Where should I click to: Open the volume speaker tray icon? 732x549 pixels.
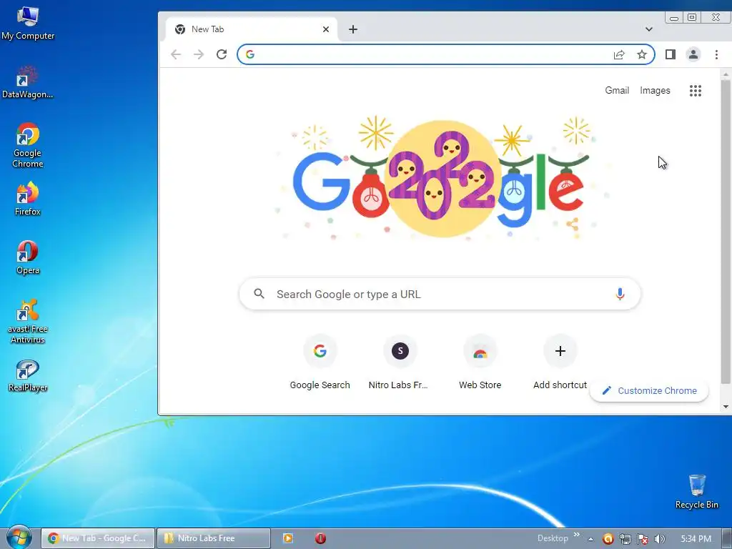pos(660,539)
